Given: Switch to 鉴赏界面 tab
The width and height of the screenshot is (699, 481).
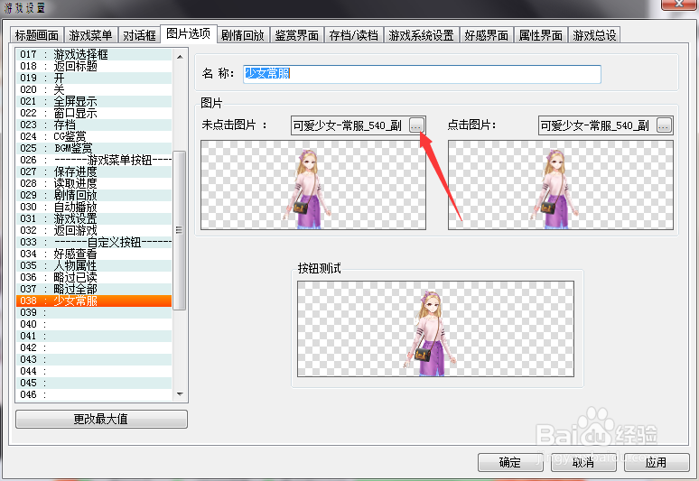Looking at the screenshot, I should coord(297,35).
